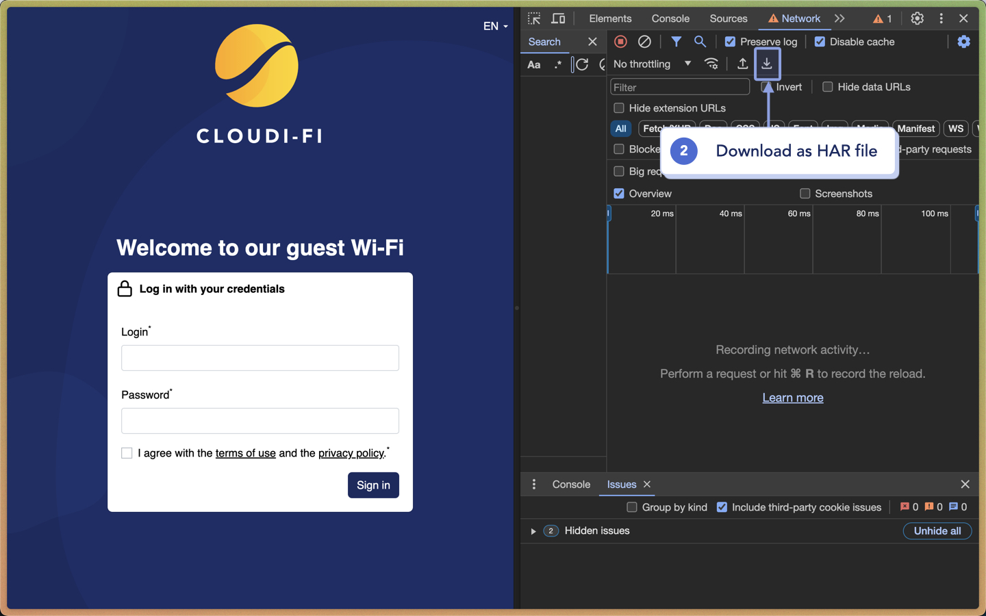Open the No throttling dropdown
The image size is (986, 616).
pyautogui.click(x=652, y=64)
